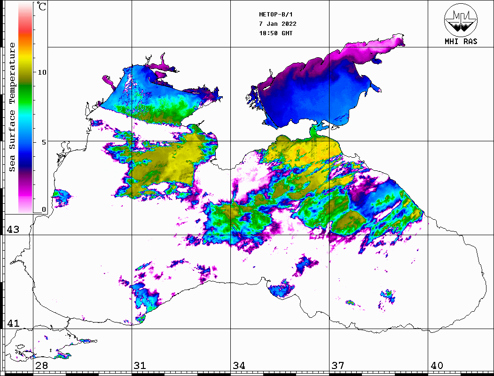Image resolution: width=494 pixels, height=376 pixels.
Task: Click the 'Sea Surface Temperature' legend title
Action: click(x=12, y=107)
